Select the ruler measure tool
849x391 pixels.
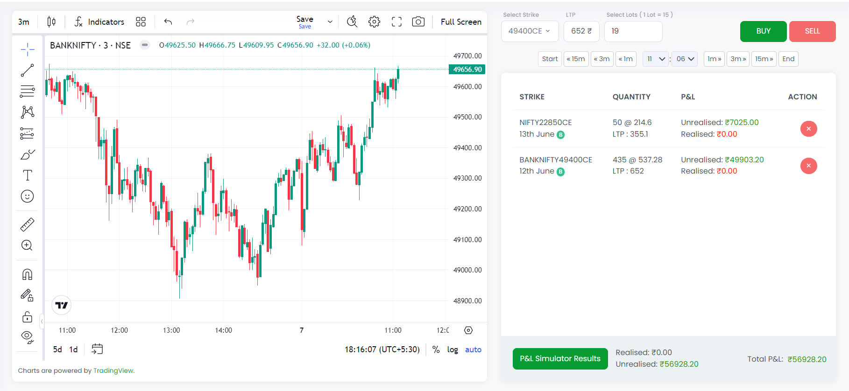pyautogui.click(x=28, y=225)
